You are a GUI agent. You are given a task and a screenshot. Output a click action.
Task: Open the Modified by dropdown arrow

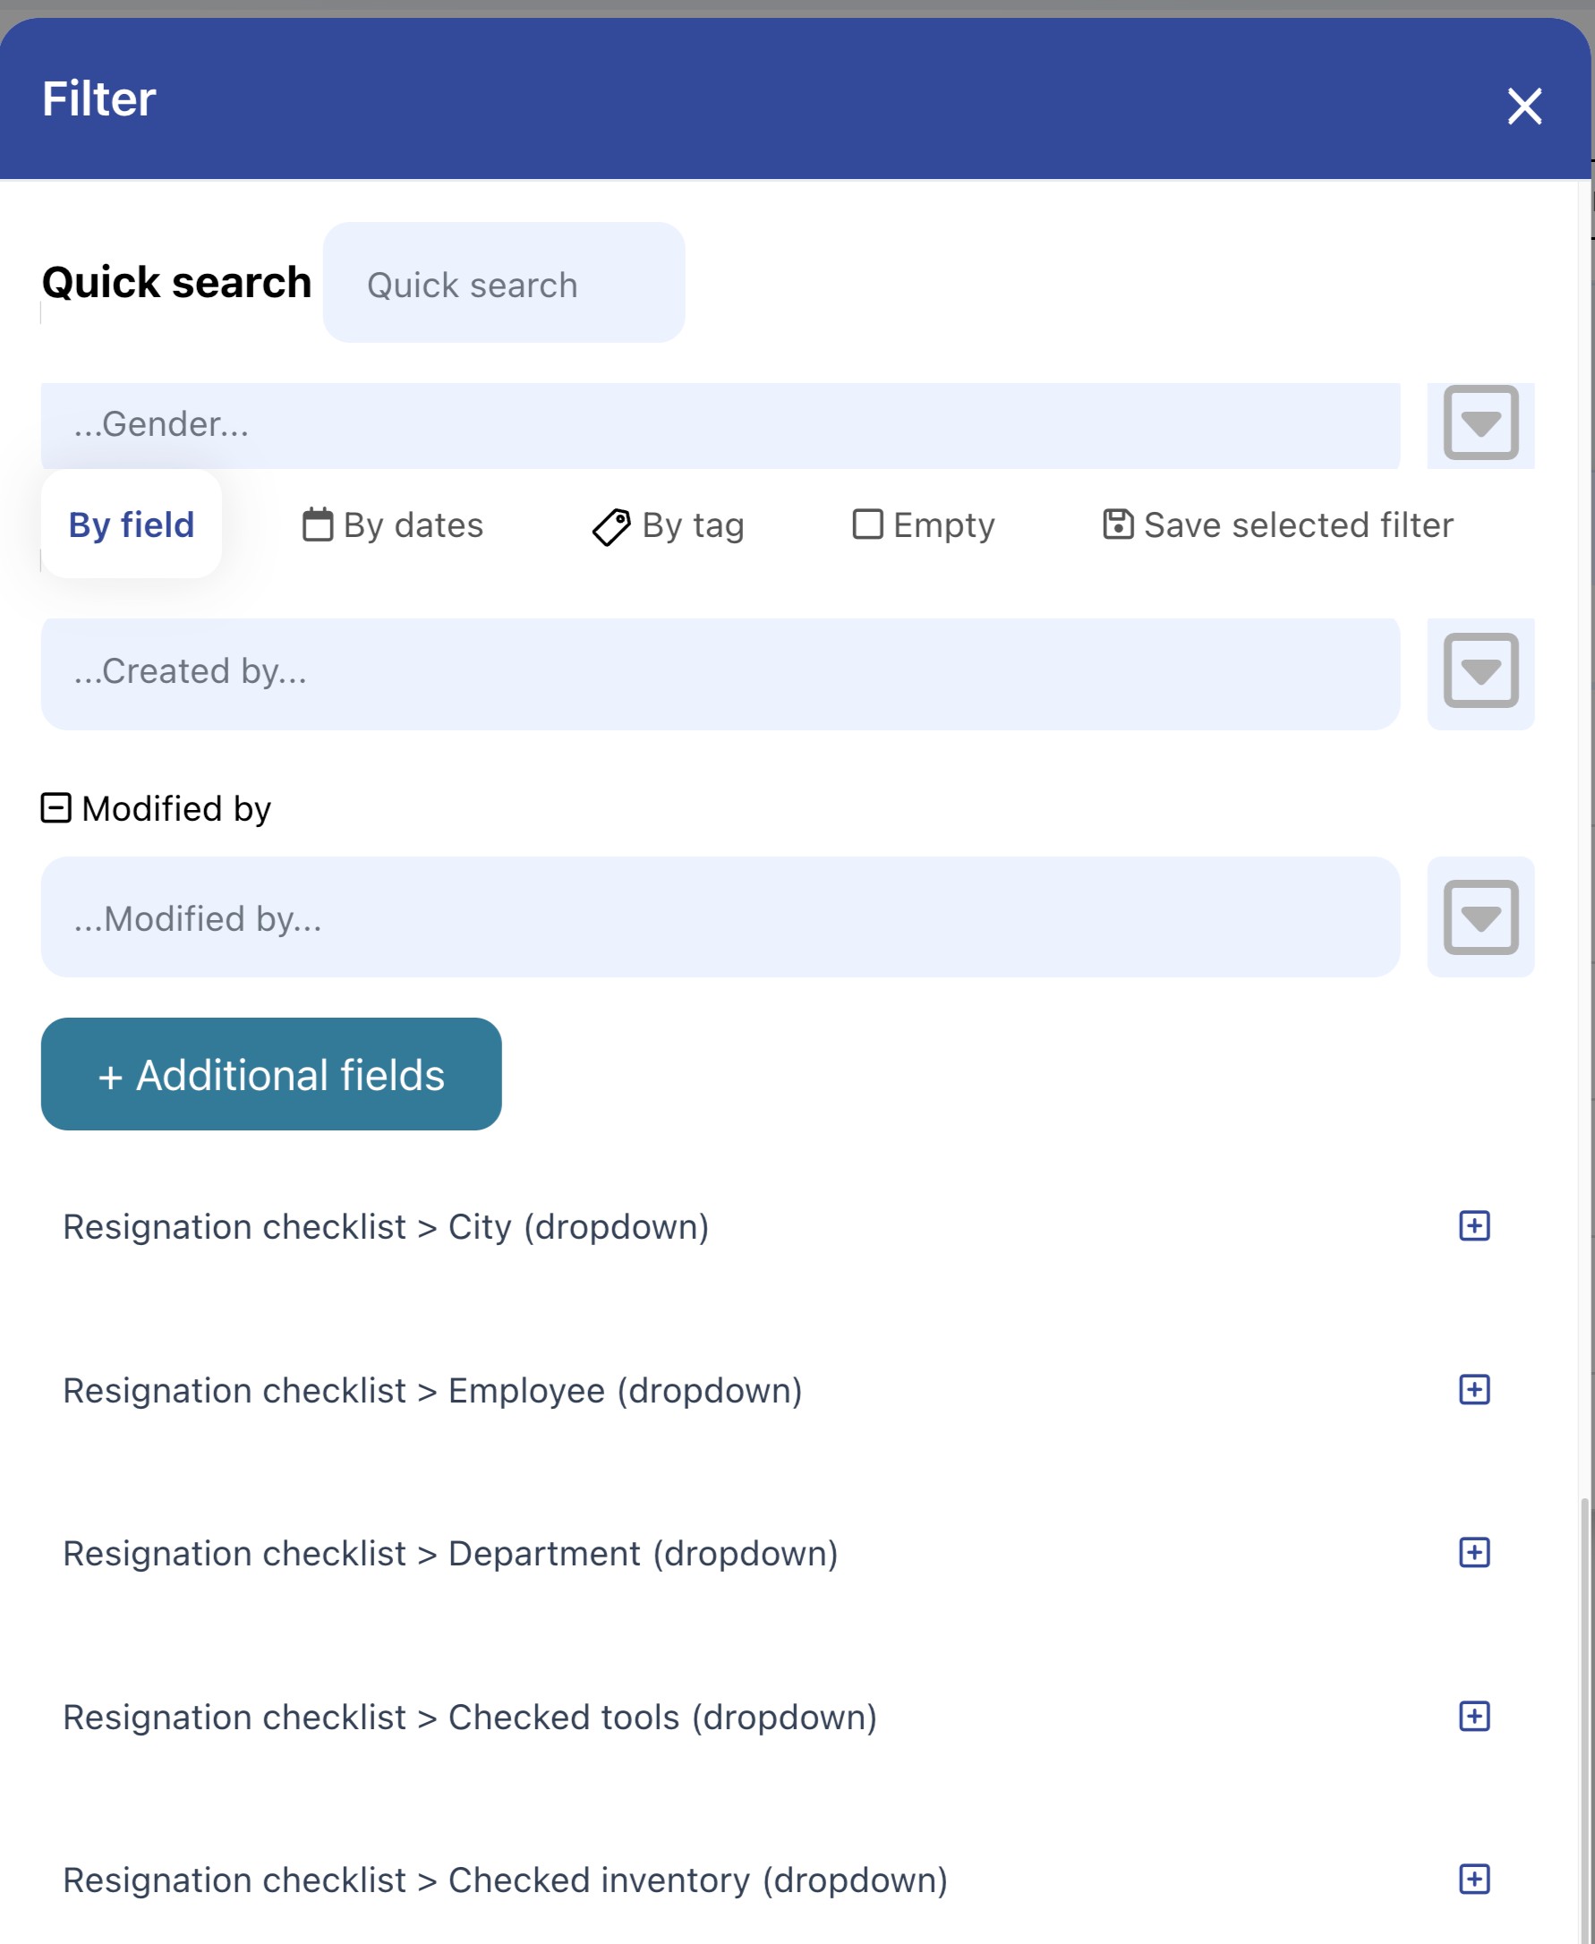(x=1480, y=917)
